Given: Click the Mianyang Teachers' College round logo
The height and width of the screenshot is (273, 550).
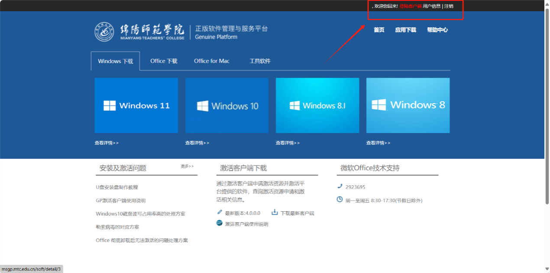Looking at the screenshot, I should click(104, 32).
